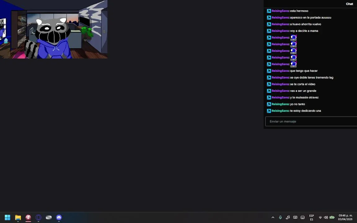Click the badge beside 'yo no tanto'
This screenshot has width=357, height=223.
coord(269,104)
